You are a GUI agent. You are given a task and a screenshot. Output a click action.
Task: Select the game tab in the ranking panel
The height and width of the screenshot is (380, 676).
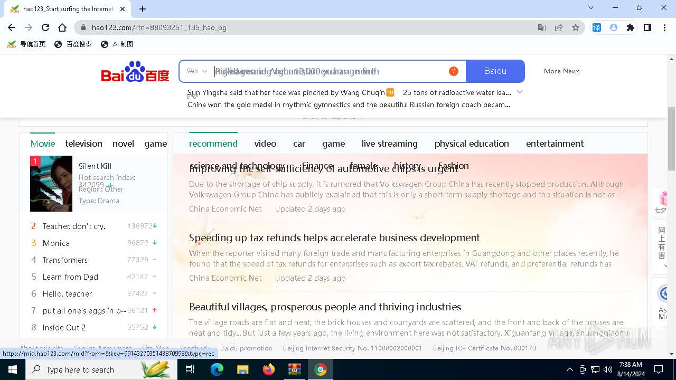point(155,144)
